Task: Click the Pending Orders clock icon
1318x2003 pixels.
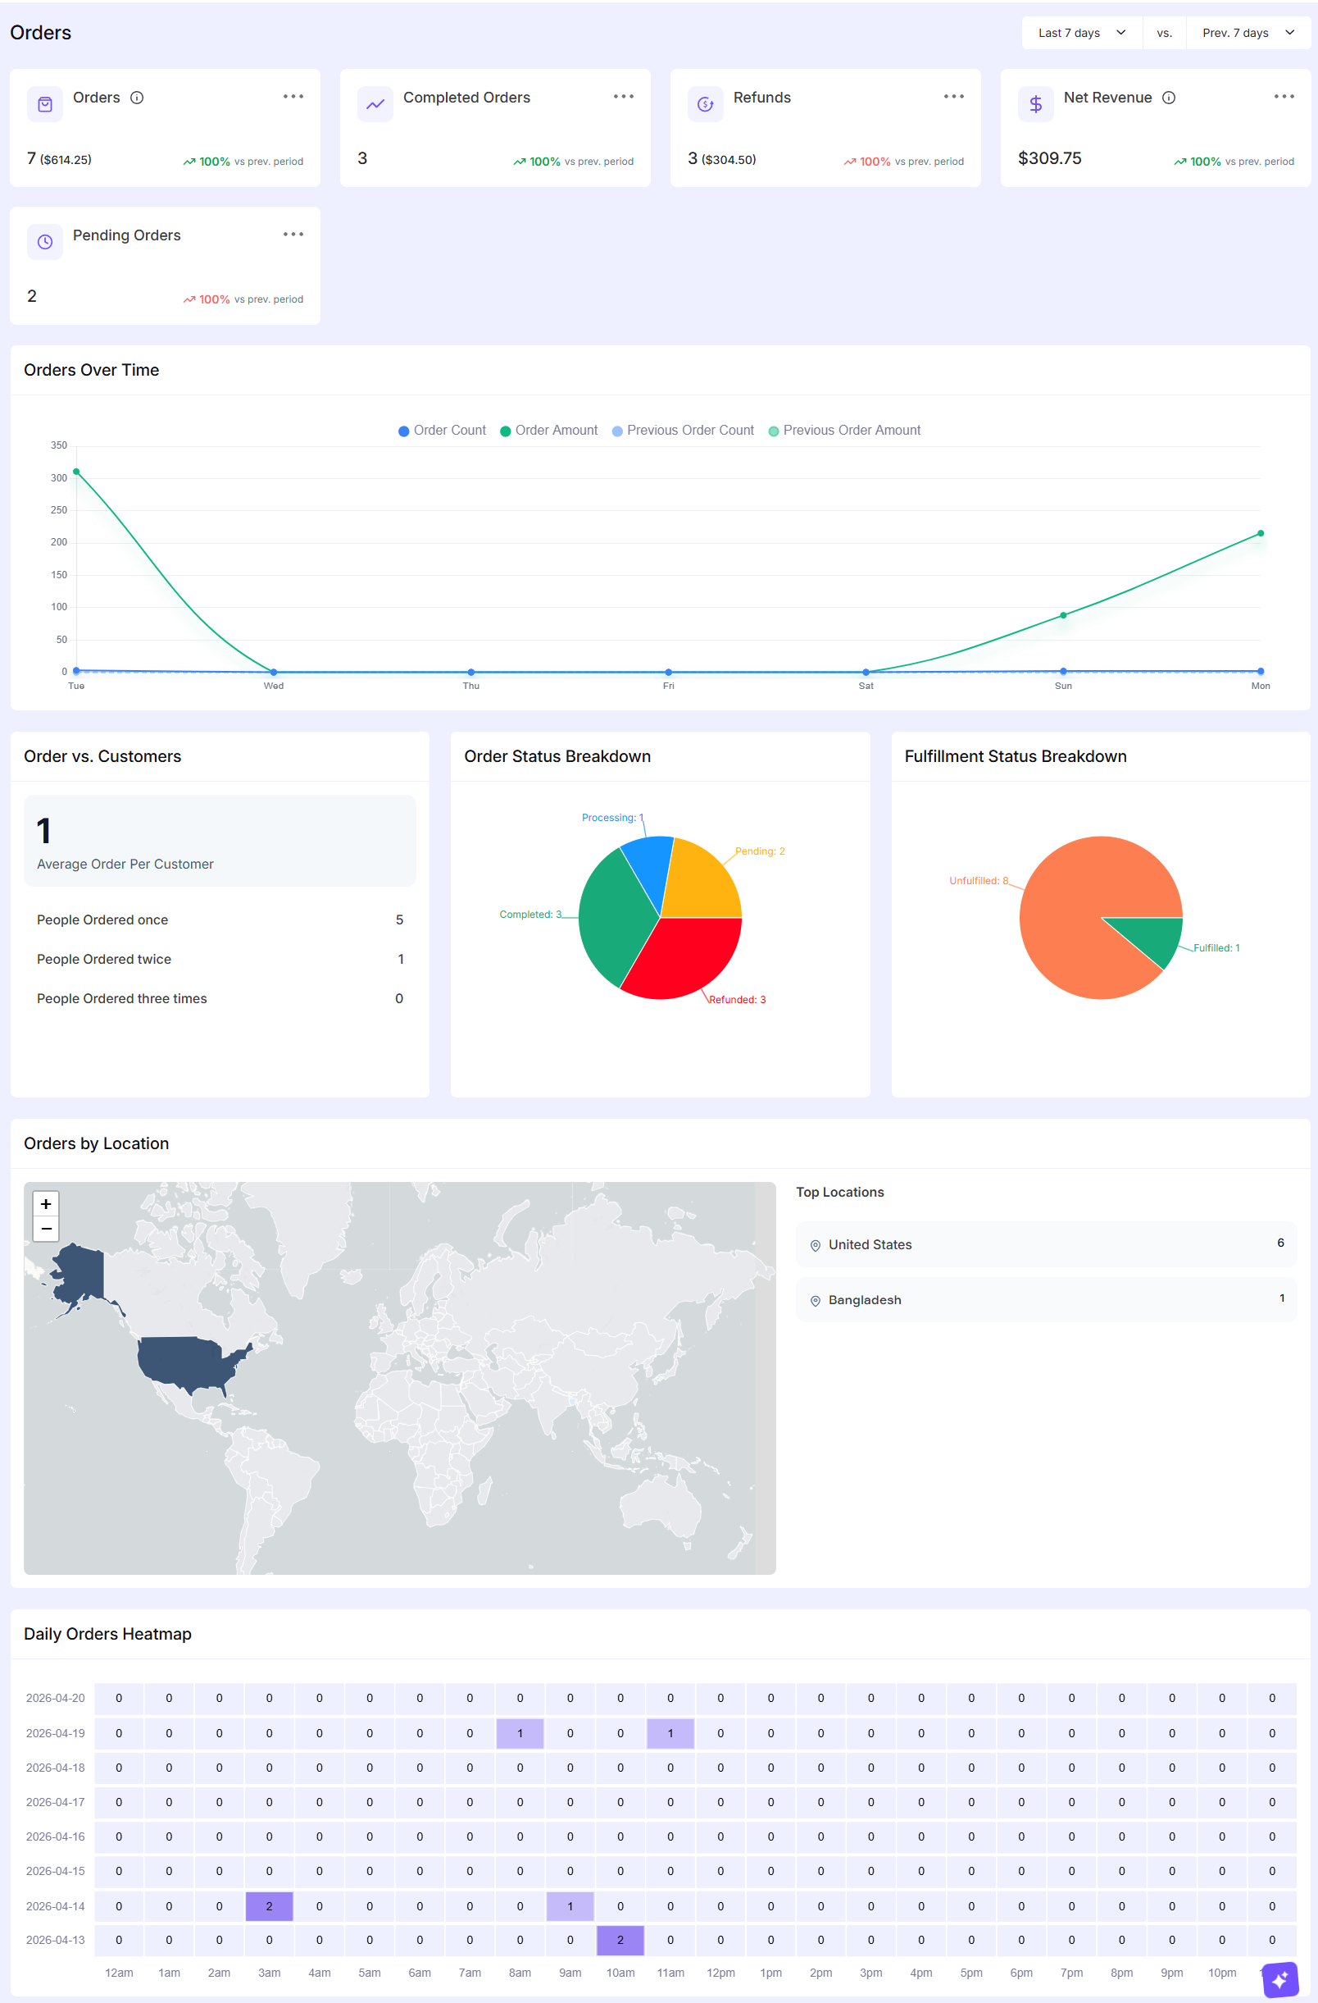Action: coord(45,243)
